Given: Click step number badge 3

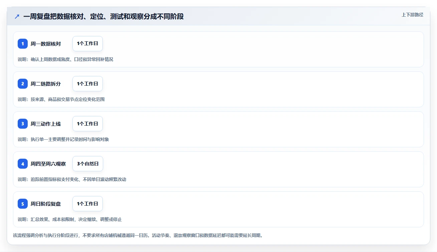Looking at the screenshot, I should coord(23,124).
